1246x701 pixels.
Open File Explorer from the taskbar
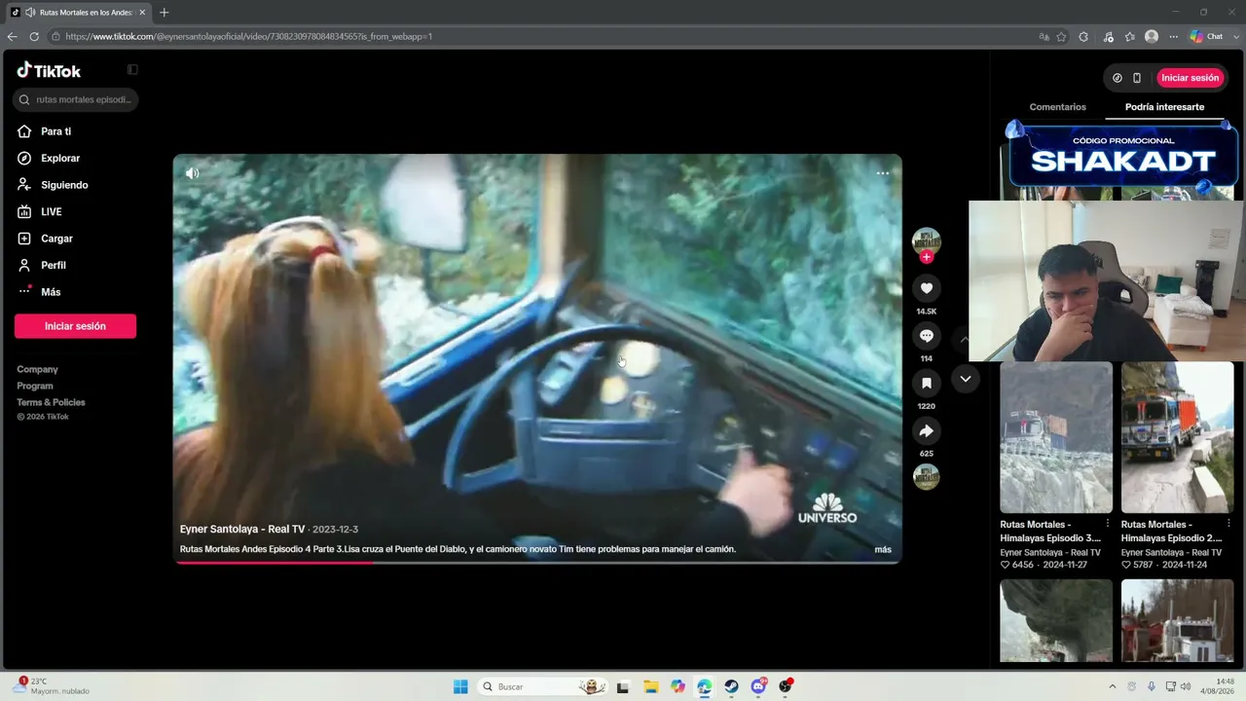(x=650, y=686)
